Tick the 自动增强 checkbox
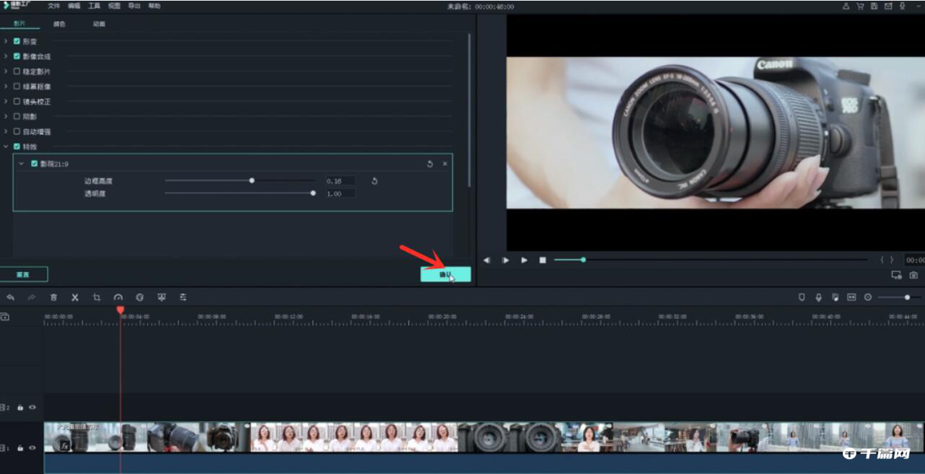This screenshot has width=925, height=474. coord(17,132)
